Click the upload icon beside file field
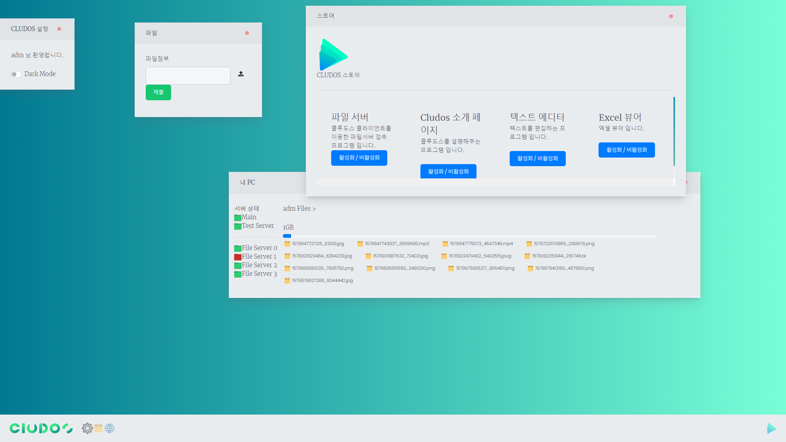Image resolution: width=786 pixels, height=442 pixels. coord(241,74)
